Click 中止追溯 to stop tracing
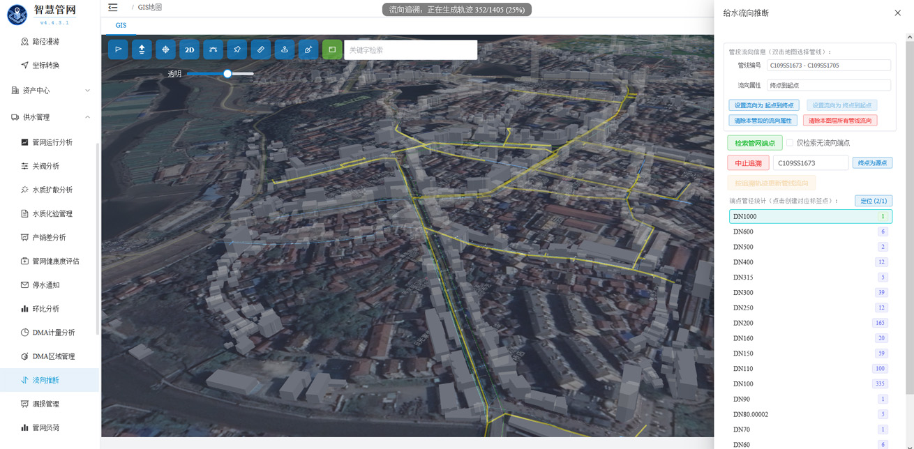Image resolution: width=914 pixels, height=449 pixels. pos(749,163)
